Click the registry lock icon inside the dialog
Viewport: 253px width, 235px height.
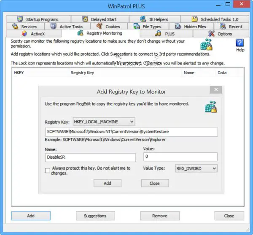[x=211, y=107]
